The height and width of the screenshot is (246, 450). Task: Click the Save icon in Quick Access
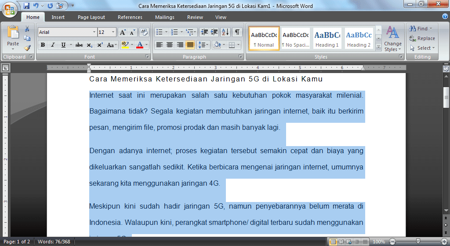[x=26, y=6]
